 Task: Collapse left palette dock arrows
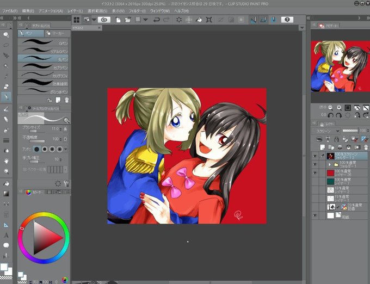coord(2,18)
